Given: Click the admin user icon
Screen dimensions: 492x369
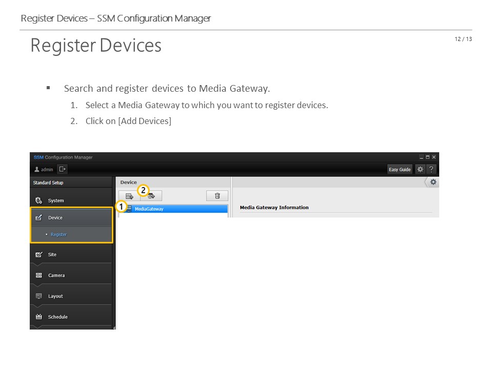Looking at the screenshot, I should (37, 170).
